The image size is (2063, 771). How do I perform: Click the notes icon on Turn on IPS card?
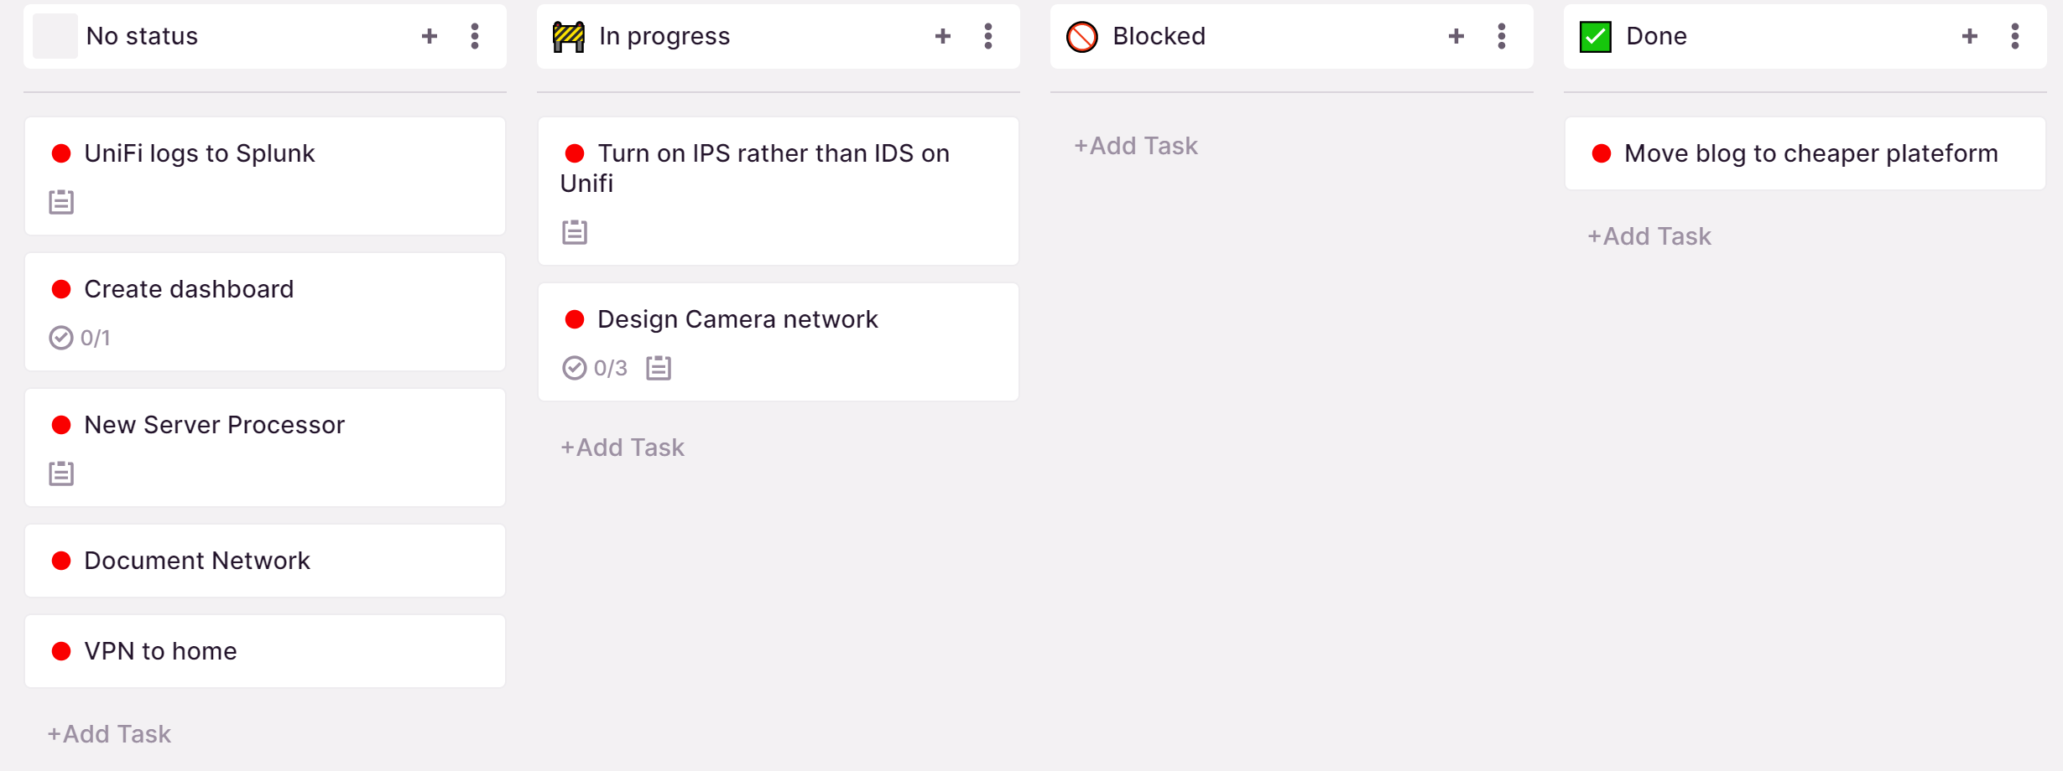click(x=575, y=232)
